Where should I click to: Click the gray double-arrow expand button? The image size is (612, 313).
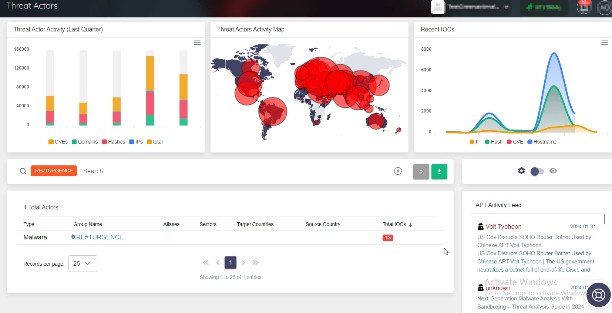(x=421, y=172)
